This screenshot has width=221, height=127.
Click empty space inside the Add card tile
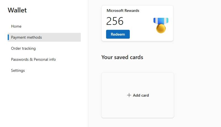coord(138,109)
